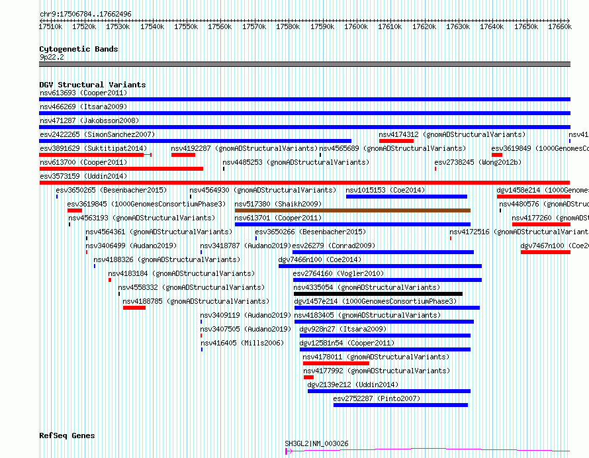Open nsv471287 (Jakobsson2008) variant label
The width and height of the screenshot is (589, 458).
(89, 120)
